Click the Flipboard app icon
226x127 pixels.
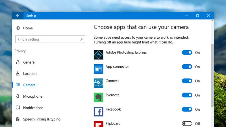[98, 124]
